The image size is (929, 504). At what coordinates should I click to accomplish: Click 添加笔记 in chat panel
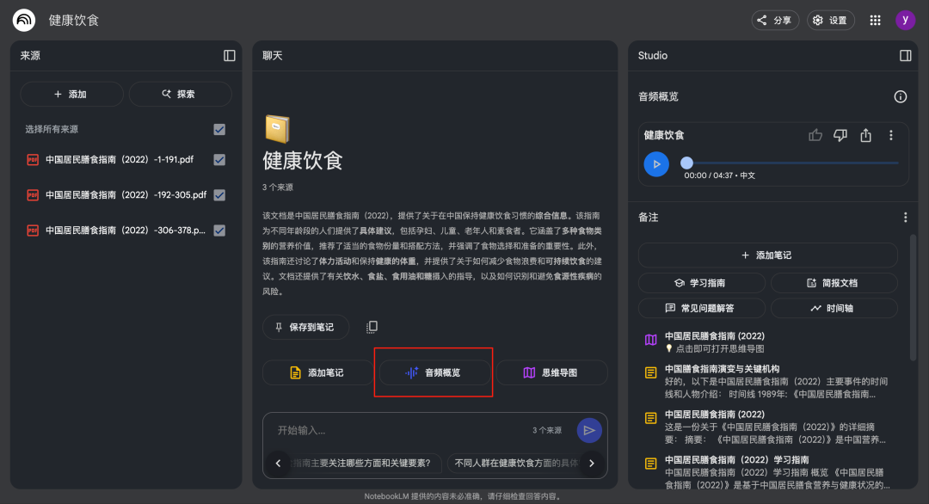coord(317,372)
